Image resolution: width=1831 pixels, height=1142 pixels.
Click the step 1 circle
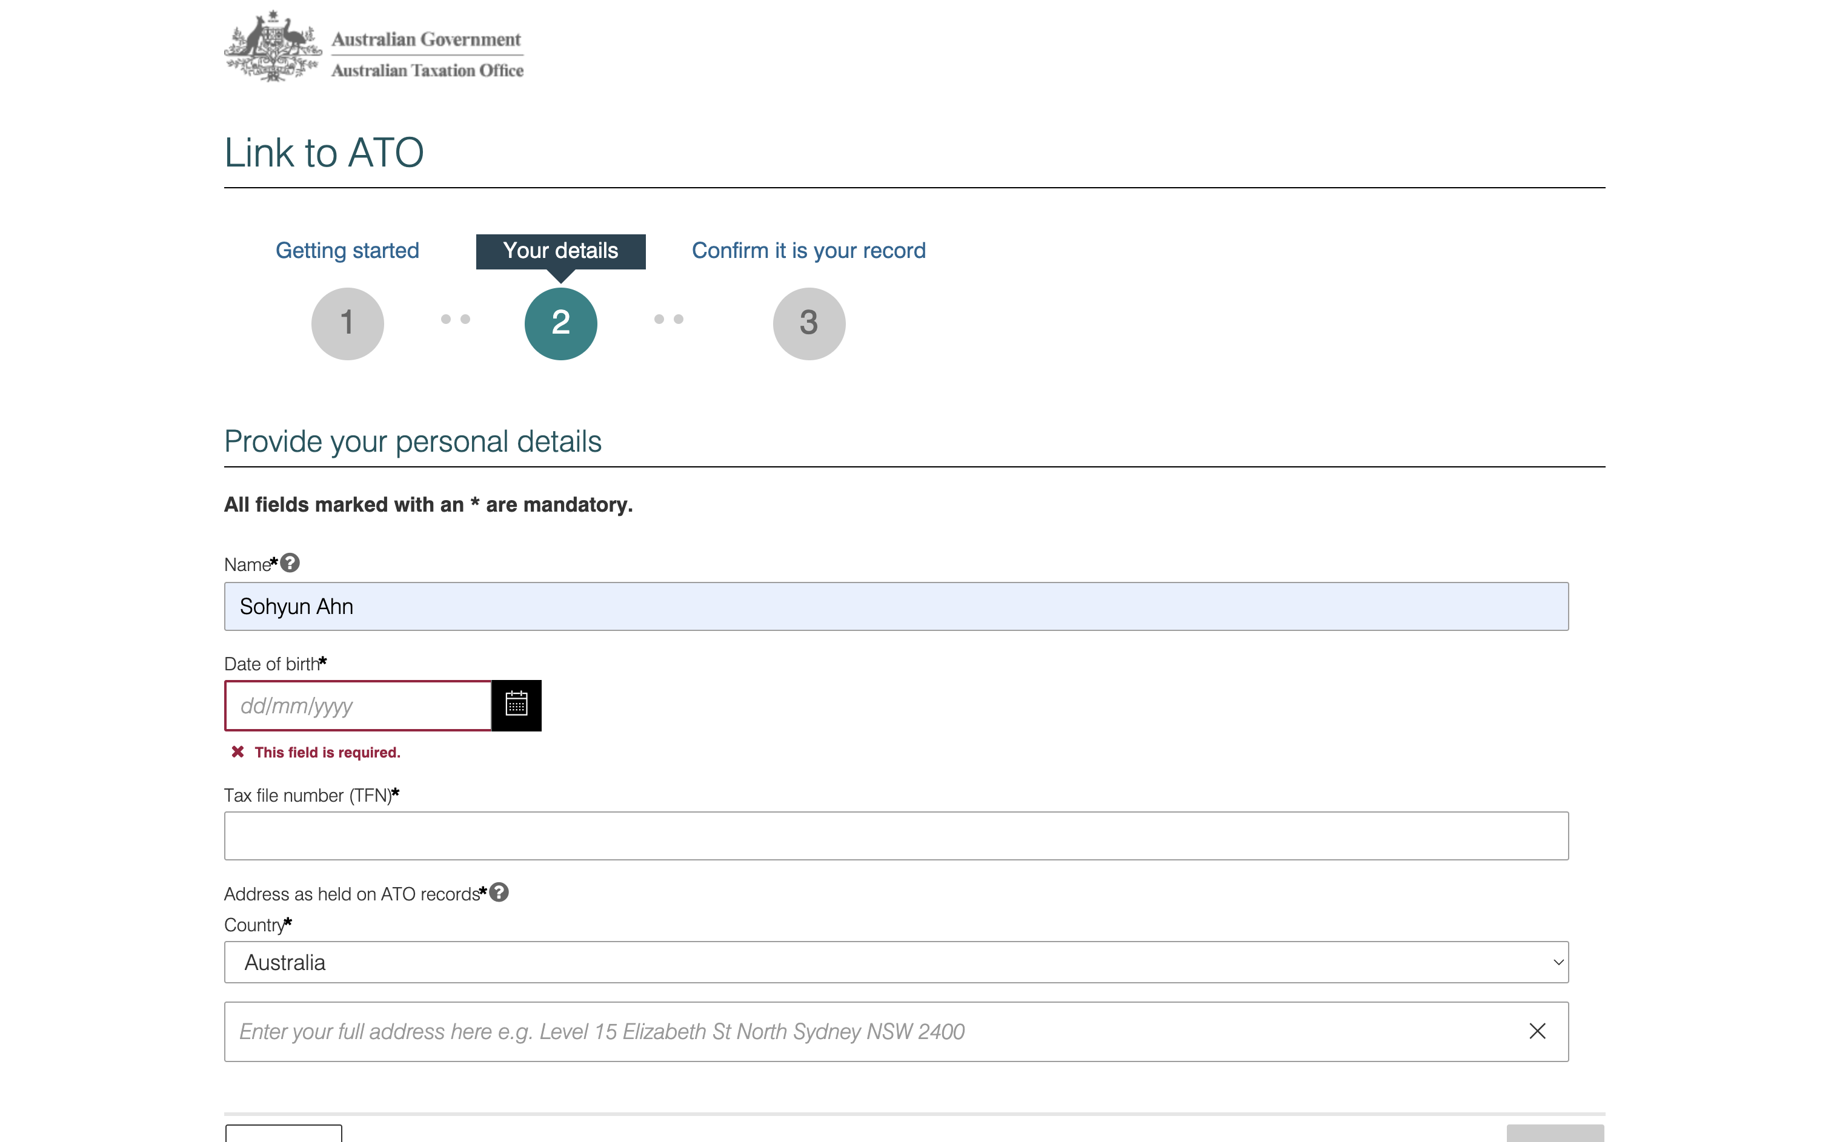tap(348, 323)
